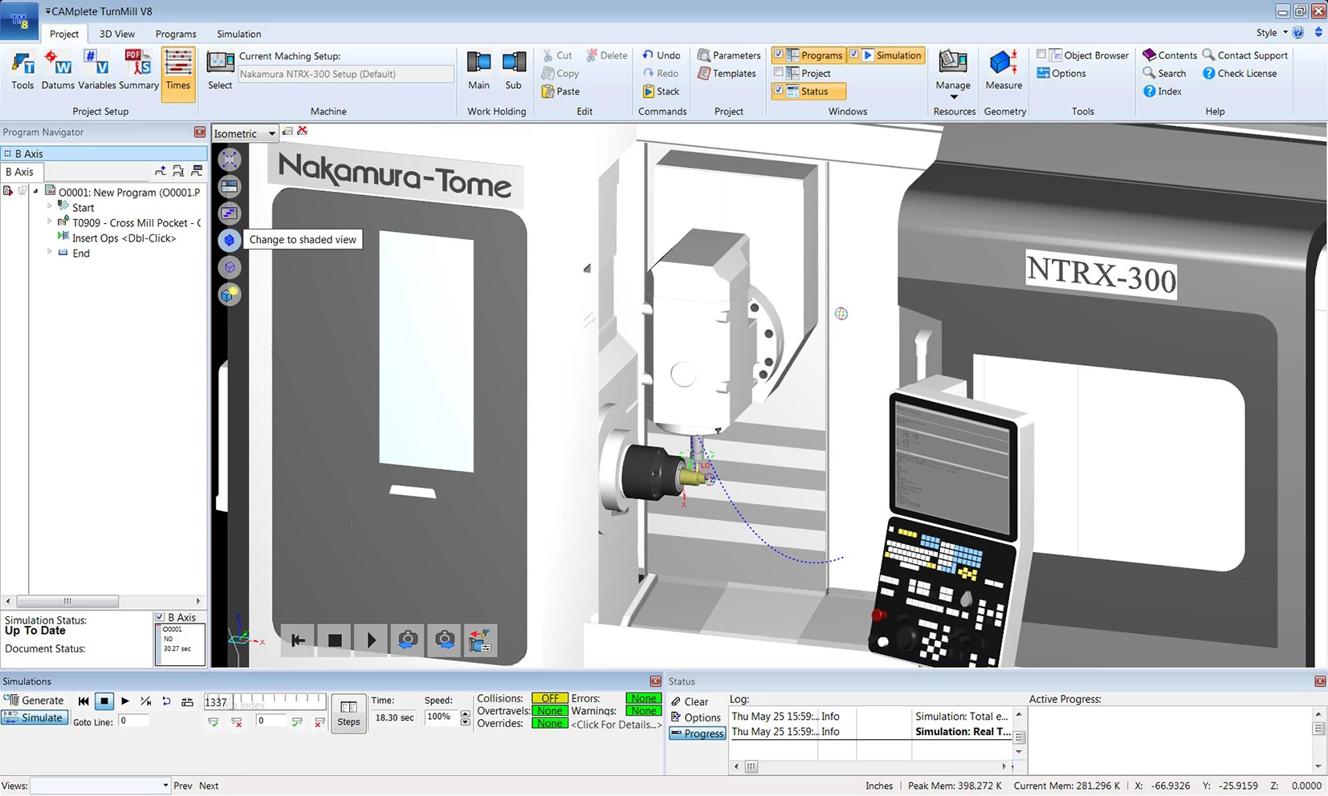Open the Manage dropdown arrow
This screenshot has height=796, width=1328.
coord(953,97)
